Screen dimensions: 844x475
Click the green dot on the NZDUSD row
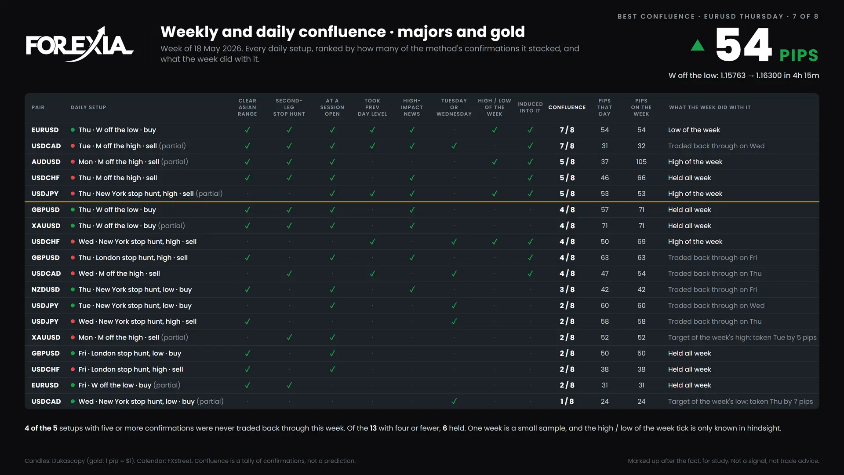(x=73, y=289)
